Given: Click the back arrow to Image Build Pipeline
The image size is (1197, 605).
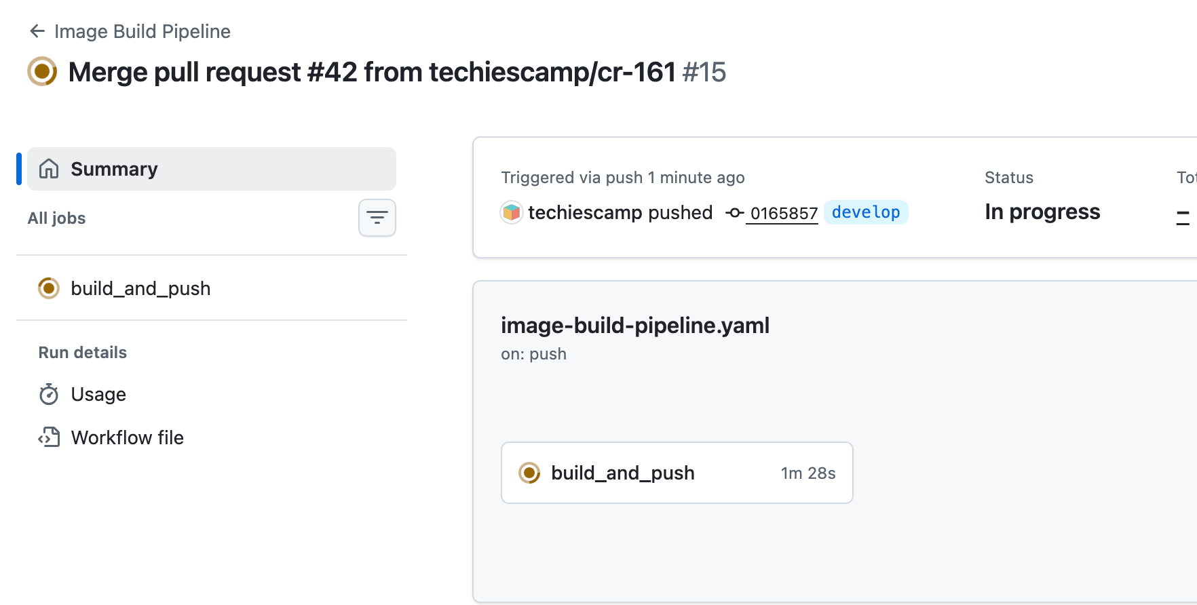Looking at the screenshot, I should point(37,31).
